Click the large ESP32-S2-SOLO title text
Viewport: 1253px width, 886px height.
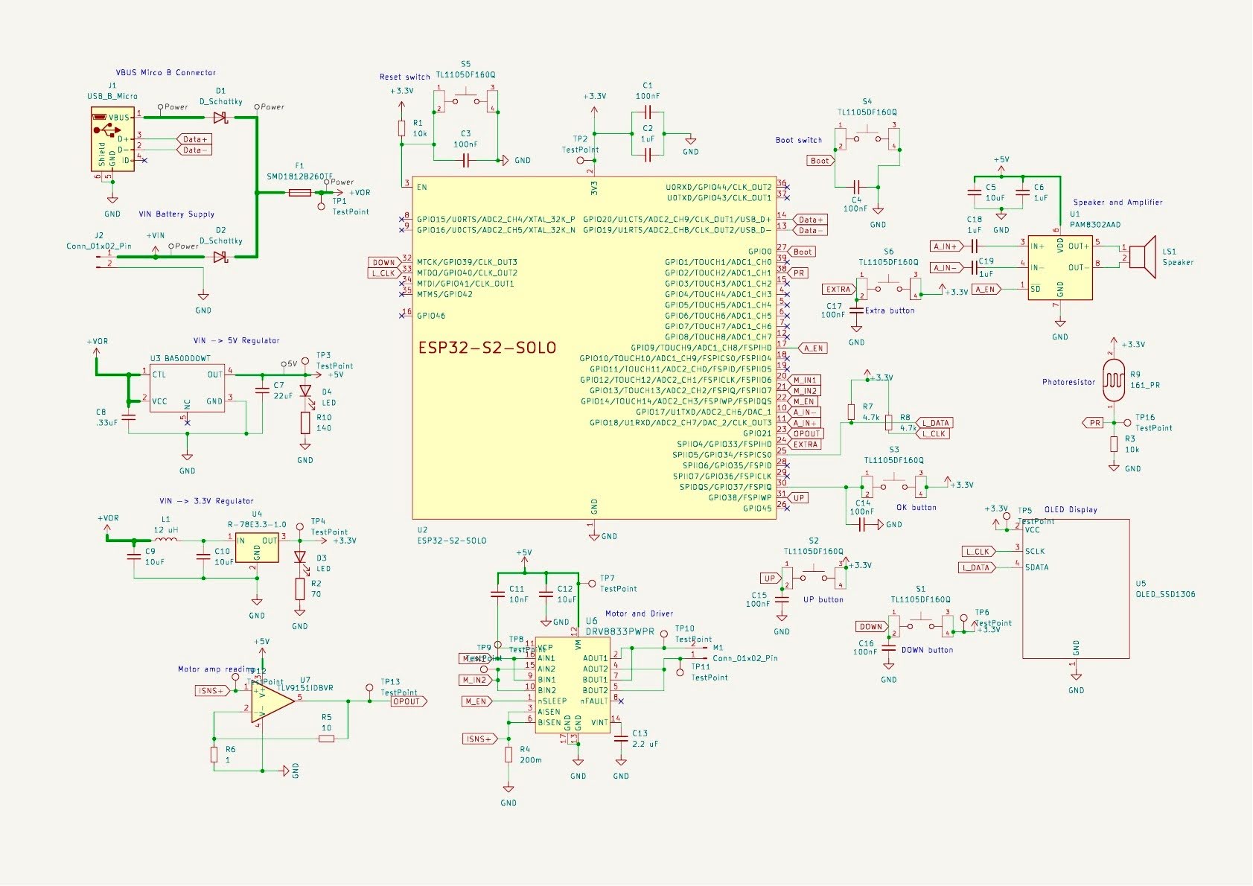(x=487, y=348)
